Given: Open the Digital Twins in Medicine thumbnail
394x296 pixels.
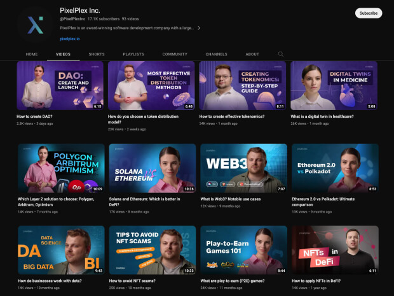Looking at the screenshot, I should pyautogui.click(x=334, y=85).
